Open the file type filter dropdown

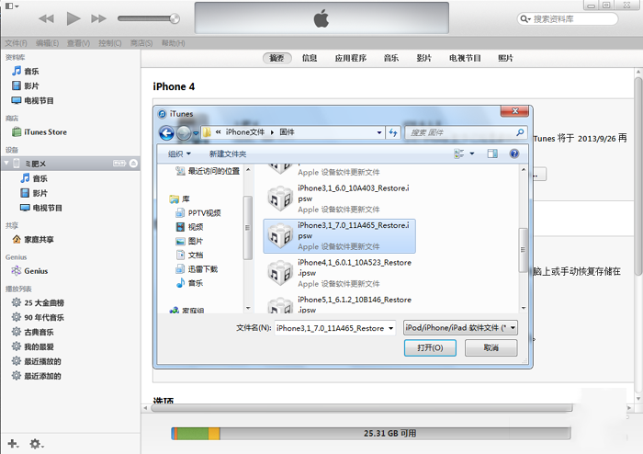click(460, 328)
